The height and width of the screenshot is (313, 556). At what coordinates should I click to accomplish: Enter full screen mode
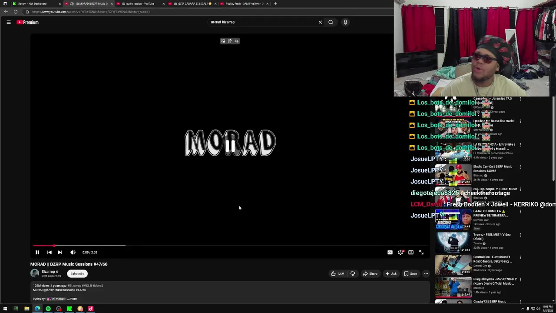pos(421,252)
